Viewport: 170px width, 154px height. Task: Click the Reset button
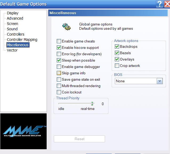point(79,139)
